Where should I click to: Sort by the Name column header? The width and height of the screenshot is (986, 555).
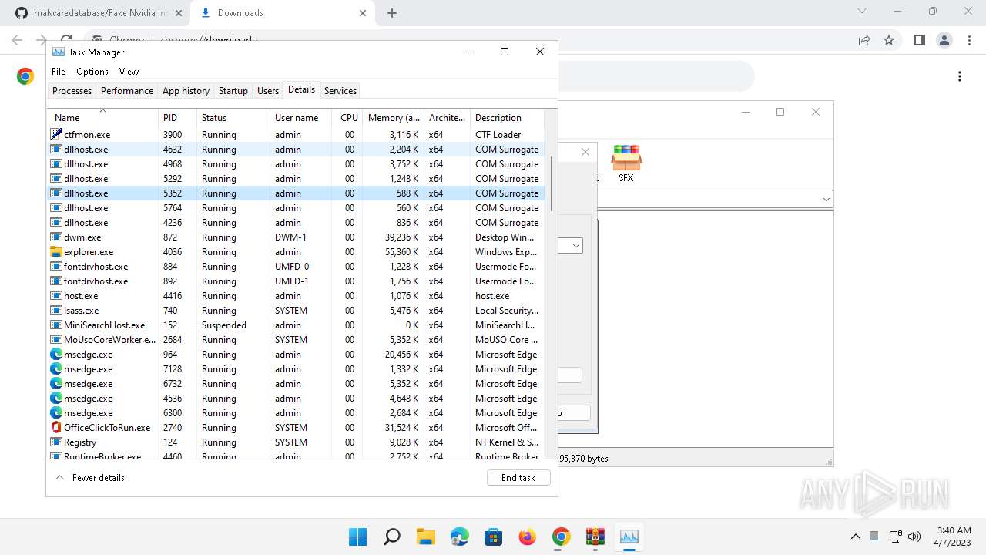(x=103, y=117)
